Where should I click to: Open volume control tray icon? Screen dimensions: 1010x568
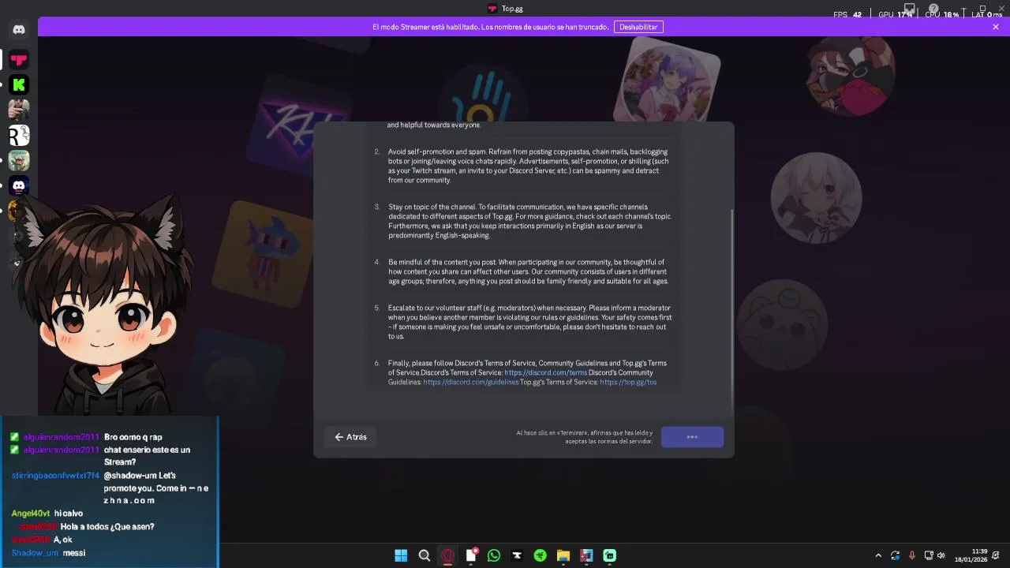(x=941, y=555)
